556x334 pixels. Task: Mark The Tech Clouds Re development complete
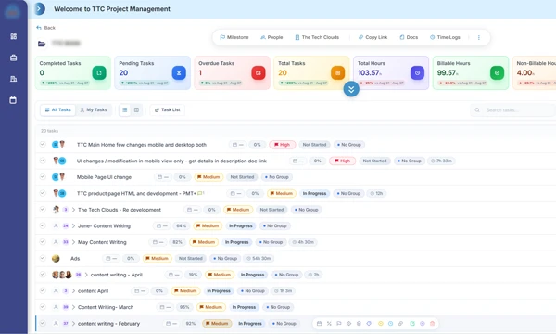43,210
